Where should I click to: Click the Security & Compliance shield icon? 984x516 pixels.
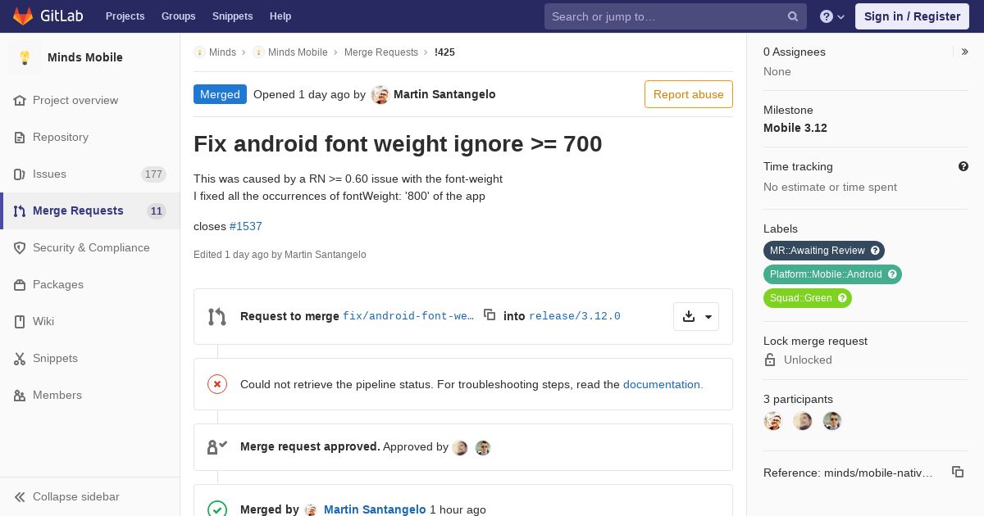pyautogui.click(x=20, y=247)
